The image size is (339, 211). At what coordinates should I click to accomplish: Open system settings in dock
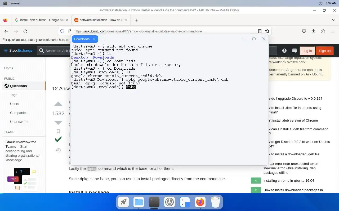(169, 202)
